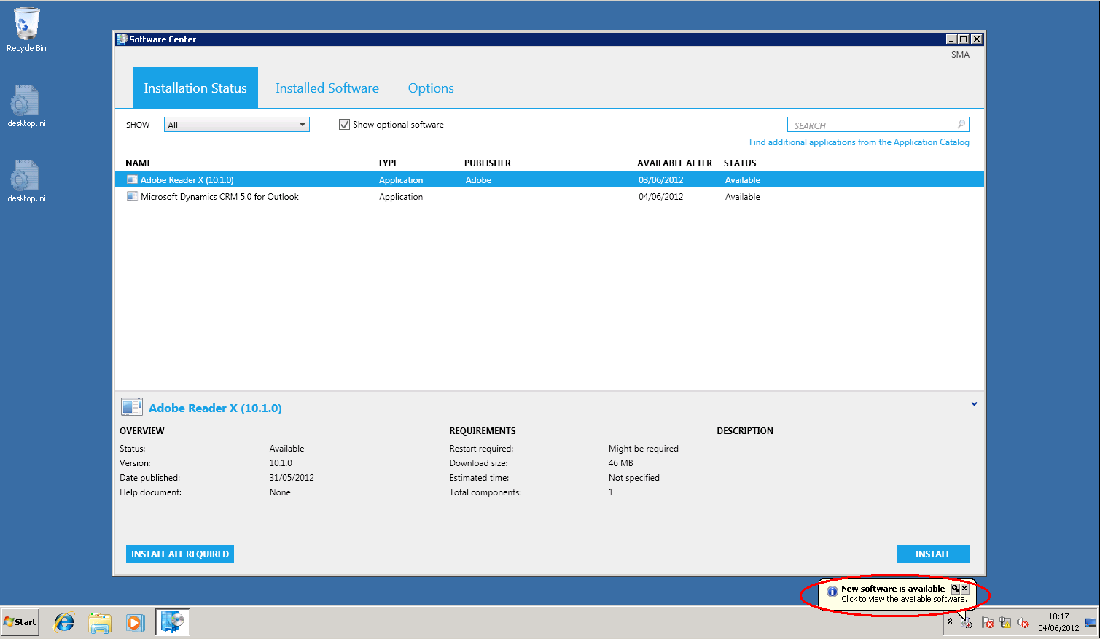Click the network warning tray icon
1100x639 pixels.
click(1005, 623)
